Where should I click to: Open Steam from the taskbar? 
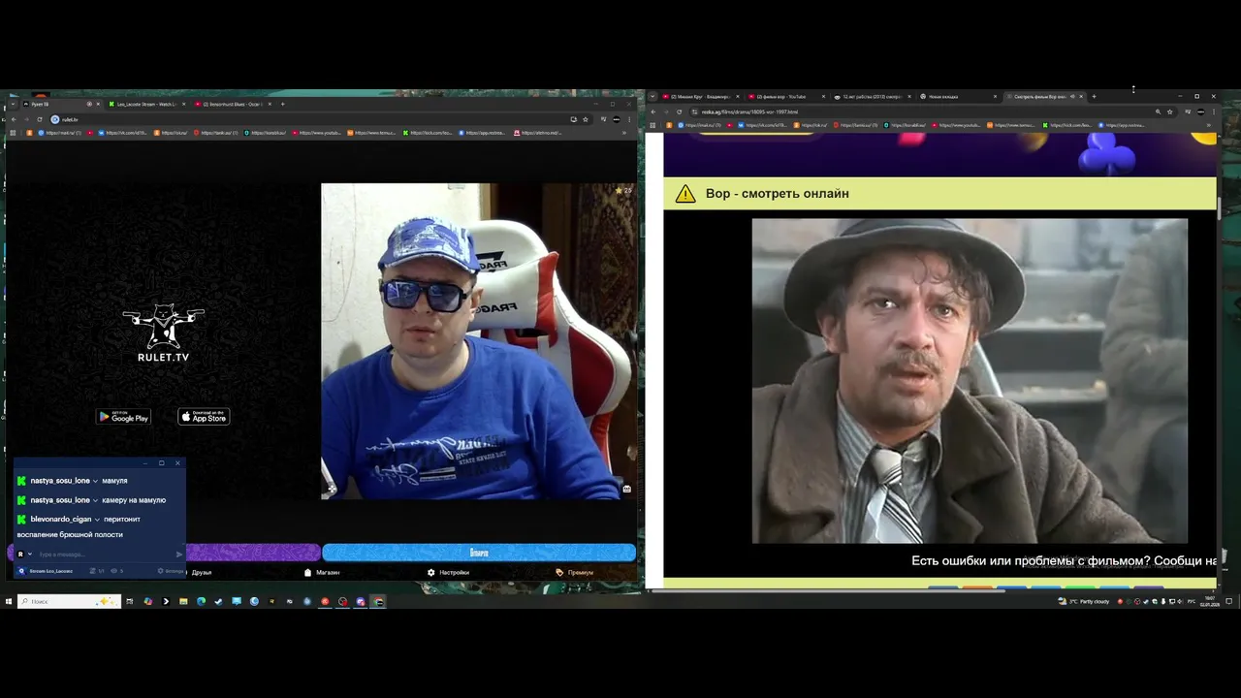click(x=218, y=601)
